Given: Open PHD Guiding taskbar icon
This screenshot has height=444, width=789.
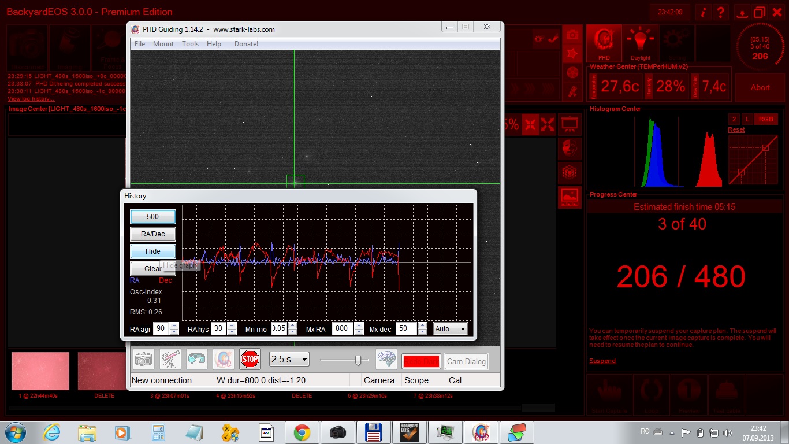Looking at the screenshot, I should pyautogui.click(x=481, y=432).
